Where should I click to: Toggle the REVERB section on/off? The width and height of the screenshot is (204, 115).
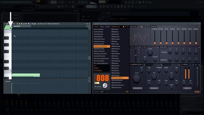[x=164, y=65]
